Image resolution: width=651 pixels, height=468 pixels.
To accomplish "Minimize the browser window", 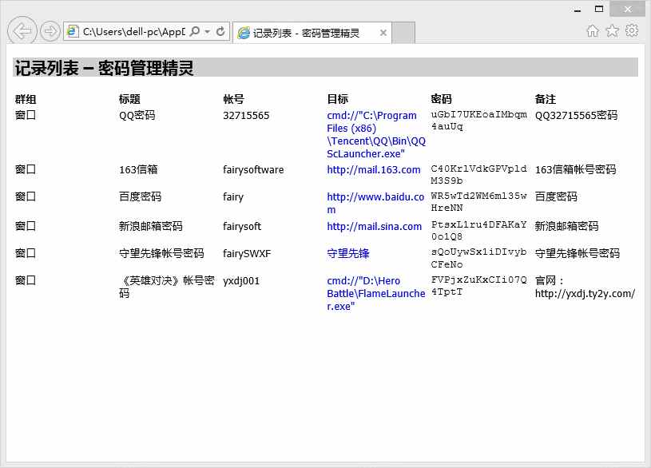I will 577,10.
